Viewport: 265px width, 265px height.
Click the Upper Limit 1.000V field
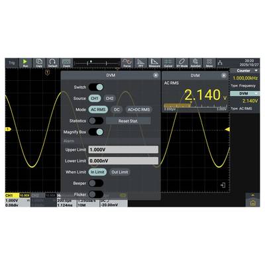point(123,150)
